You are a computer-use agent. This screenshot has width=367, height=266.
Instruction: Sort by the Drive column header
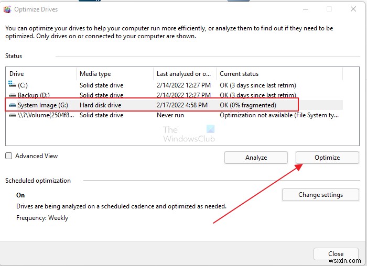[x=41, y=74]
